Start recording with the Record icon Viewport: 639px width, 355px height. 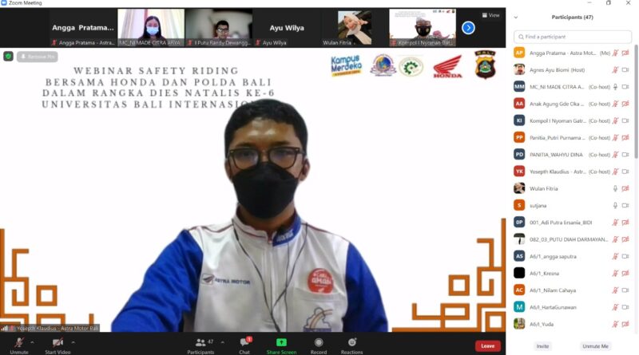click(319, 342)
